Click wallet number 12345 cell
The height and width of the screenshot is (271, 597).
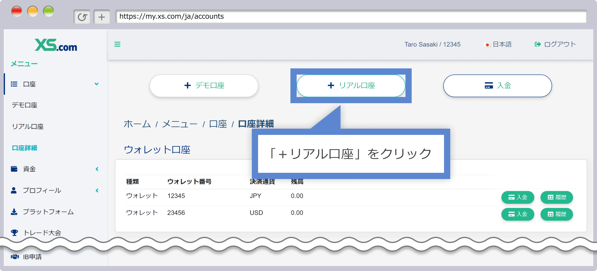(176, 196)
